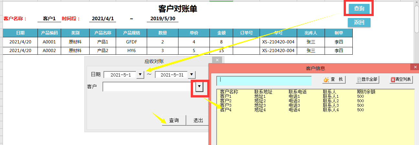Open the start date 2021-5-1 dropdown
Viewport: 419px width, 145px height.
140,75
